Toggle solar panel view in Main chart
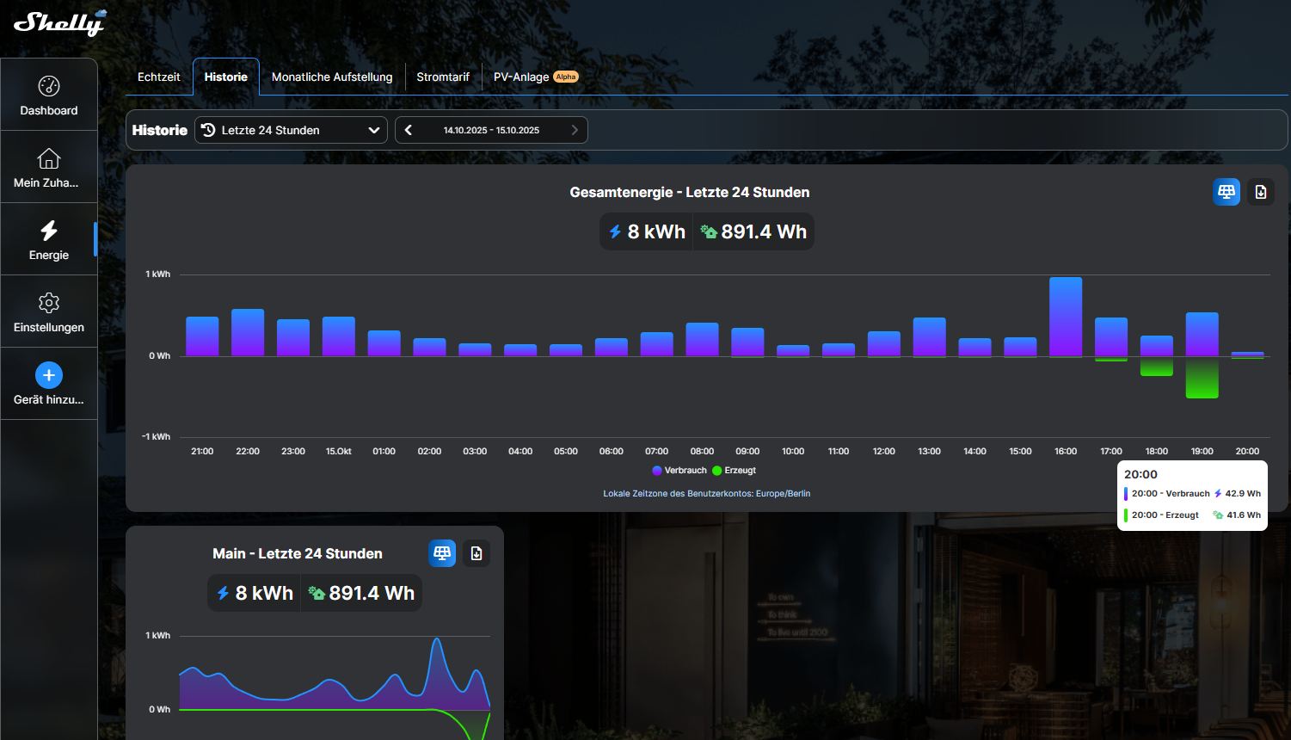Image resolution: width=1291 pixels, height=740 pixels. click(x=442, y=553)
